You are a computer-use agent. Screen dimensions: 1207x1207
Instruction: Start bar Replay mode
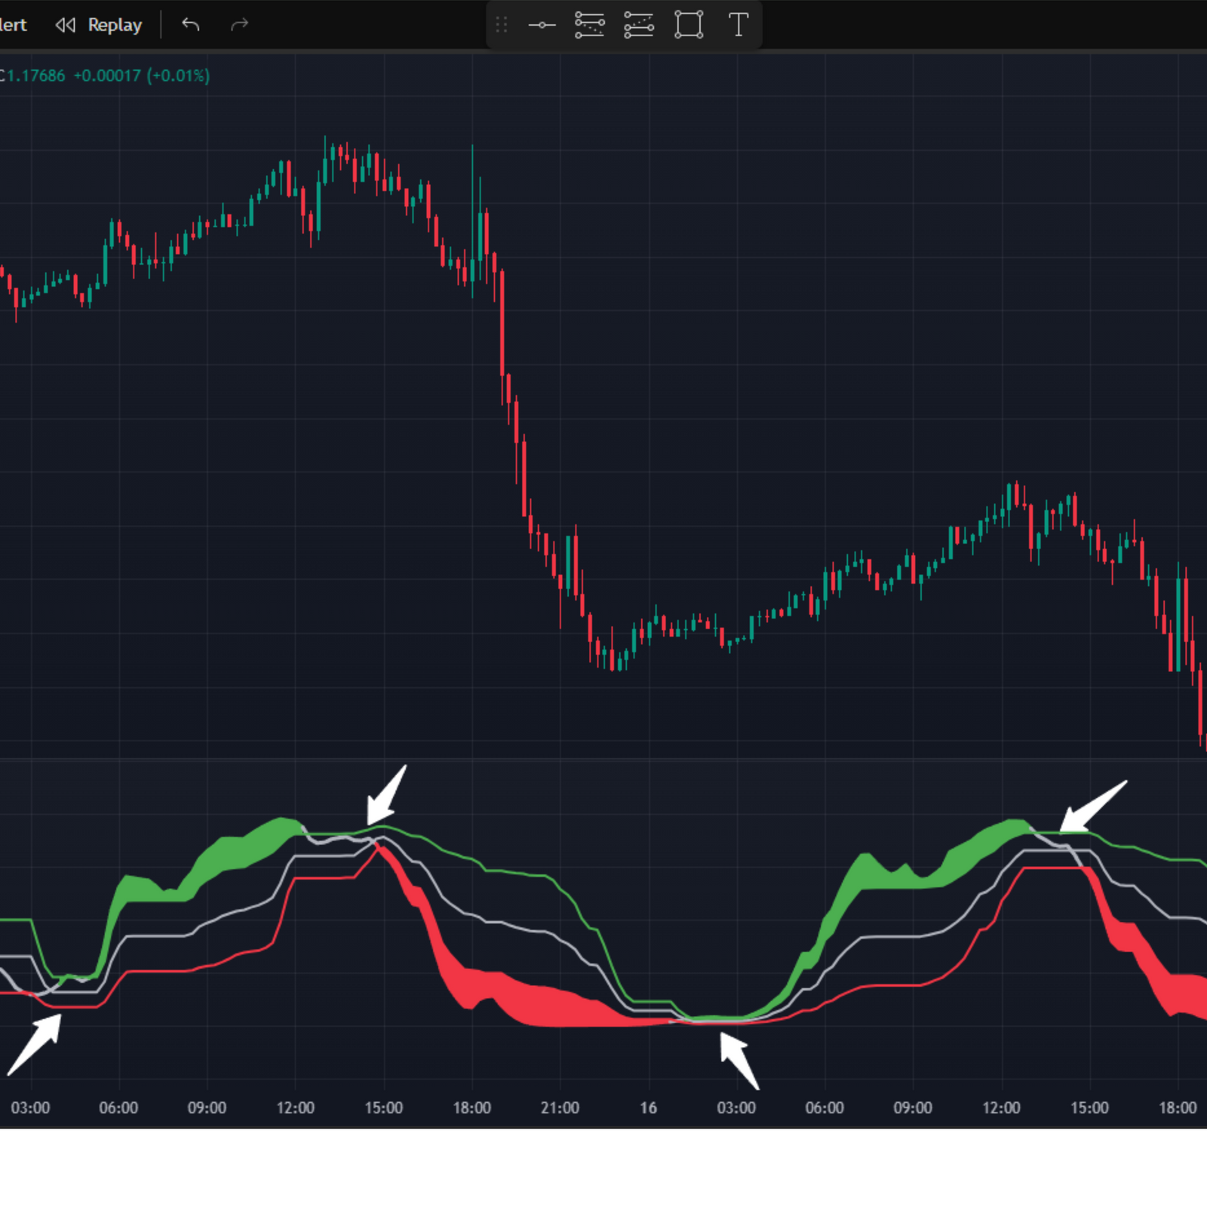114,25
